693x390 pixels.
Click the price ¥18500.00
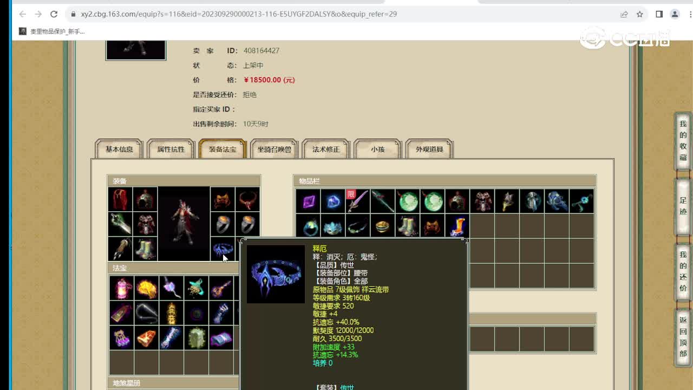(269, 80)
